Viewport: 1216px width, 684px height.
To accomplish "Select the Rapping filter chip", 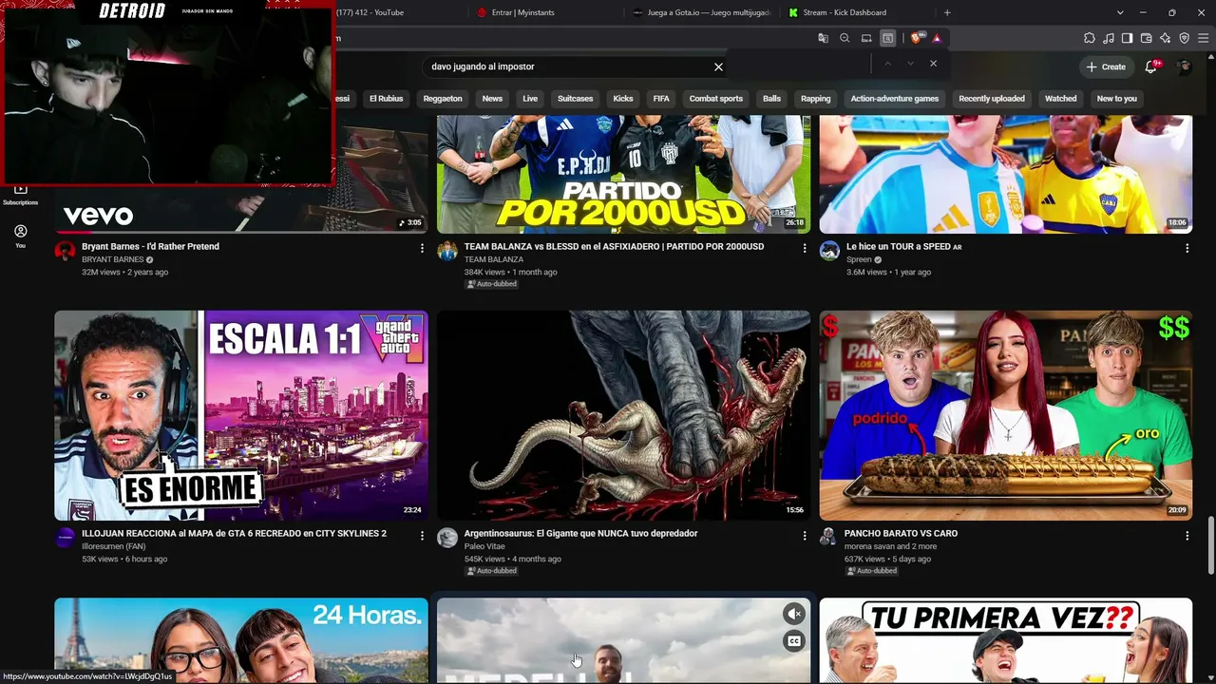I will pyautogui.click(x=815, y=99).
